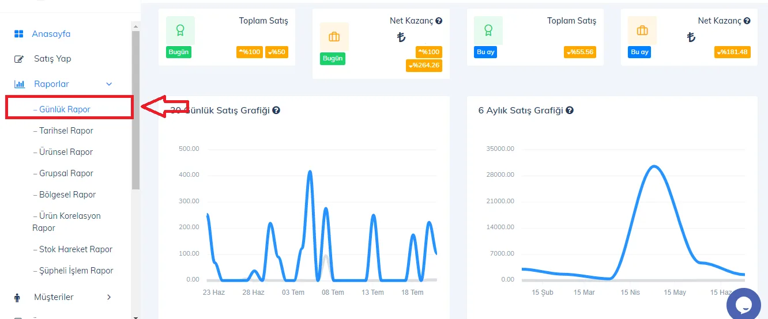Click the 08 Tem x-axis label
Viewport: 768px width, 319px height.
click(333, 293)
